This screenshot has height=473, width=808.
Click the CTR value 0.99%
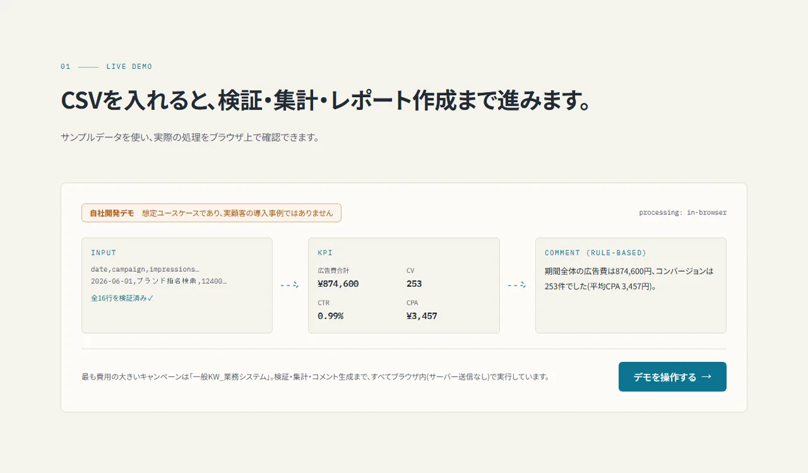(x=330, y=316)
